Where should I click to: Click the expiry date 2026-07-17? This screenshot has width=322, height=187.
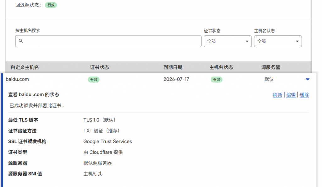click(x=176, y=79)
